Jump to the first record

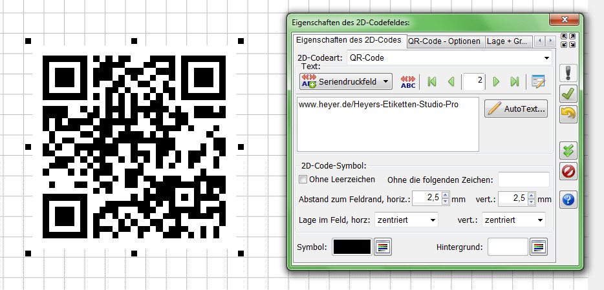(432, 81)
